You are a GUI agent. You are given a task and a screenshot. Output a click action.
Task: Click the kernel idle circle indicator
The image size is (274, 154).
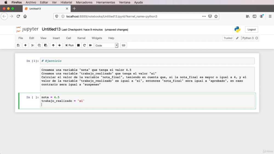pyautogui.click(x=256, y=38)
